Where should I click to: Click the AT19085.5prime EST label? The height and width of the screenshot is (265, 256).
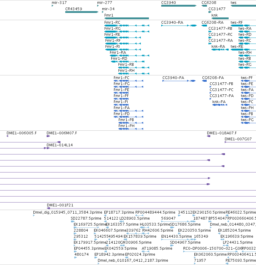[157, 248]
